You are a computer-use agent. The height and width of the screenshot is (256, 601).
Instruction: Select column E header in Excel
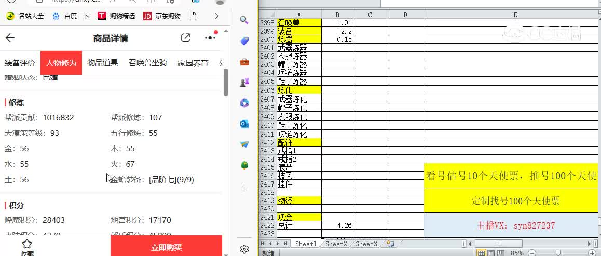coord(515,15)
